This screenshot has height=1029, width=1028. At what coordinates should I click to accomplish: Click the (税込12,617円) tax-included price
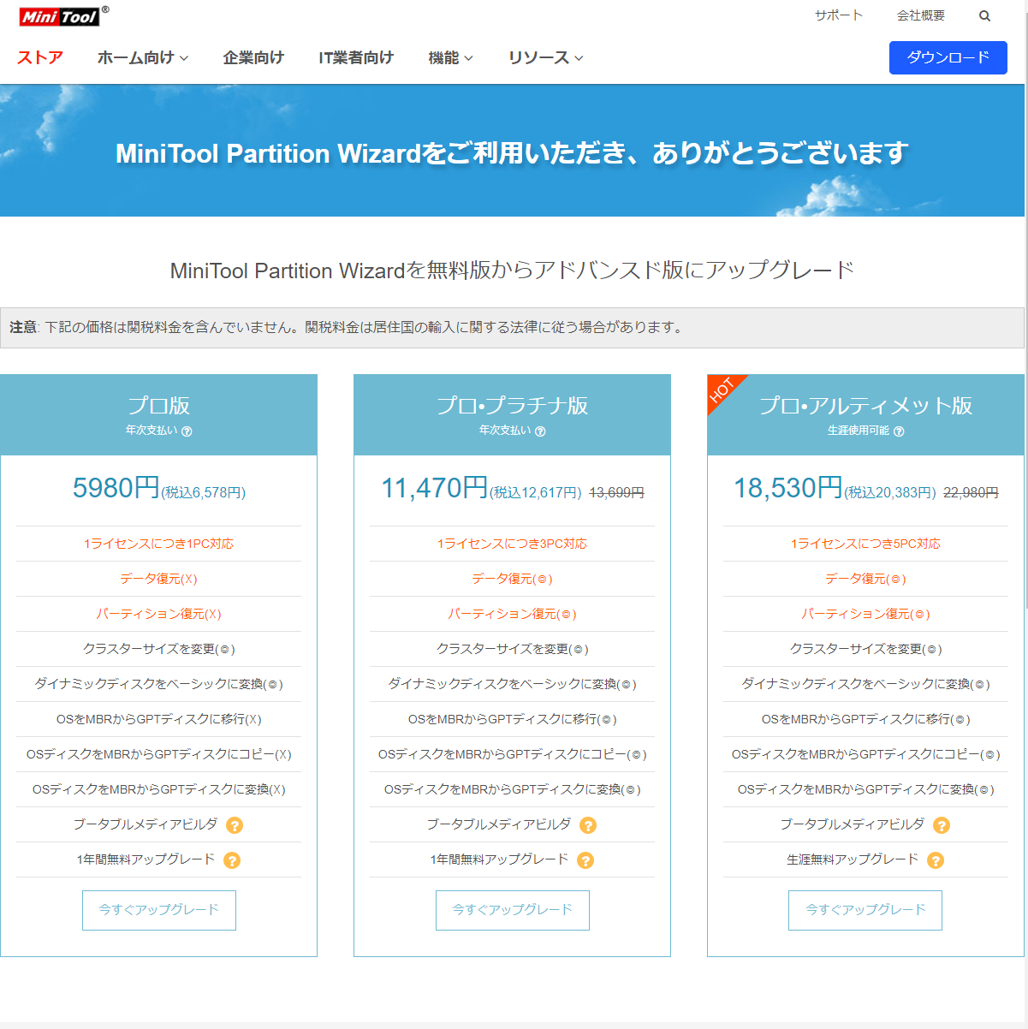(x=536, y=493)
